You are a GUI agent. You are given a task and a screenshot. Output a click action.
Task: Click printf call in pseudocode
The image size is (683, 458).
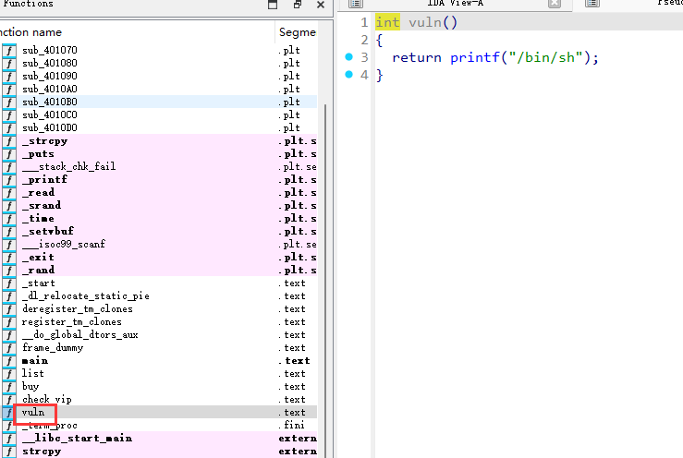click(475, 57)
